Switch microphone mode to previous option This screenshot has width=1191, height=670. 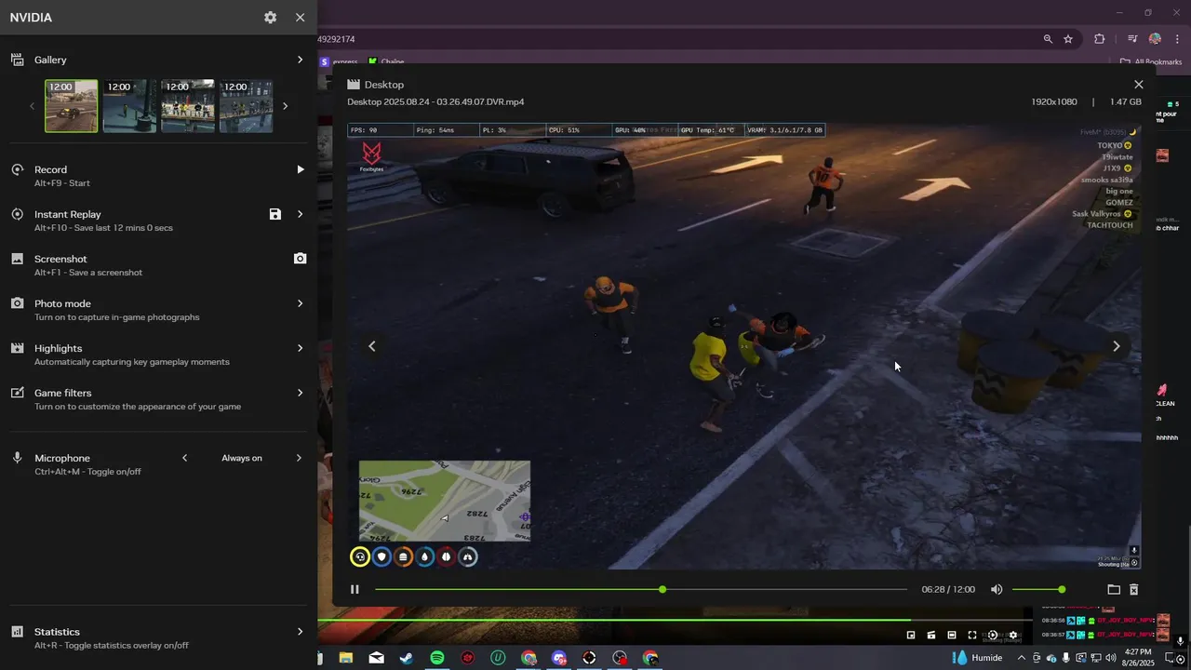(x=184, y=458)
